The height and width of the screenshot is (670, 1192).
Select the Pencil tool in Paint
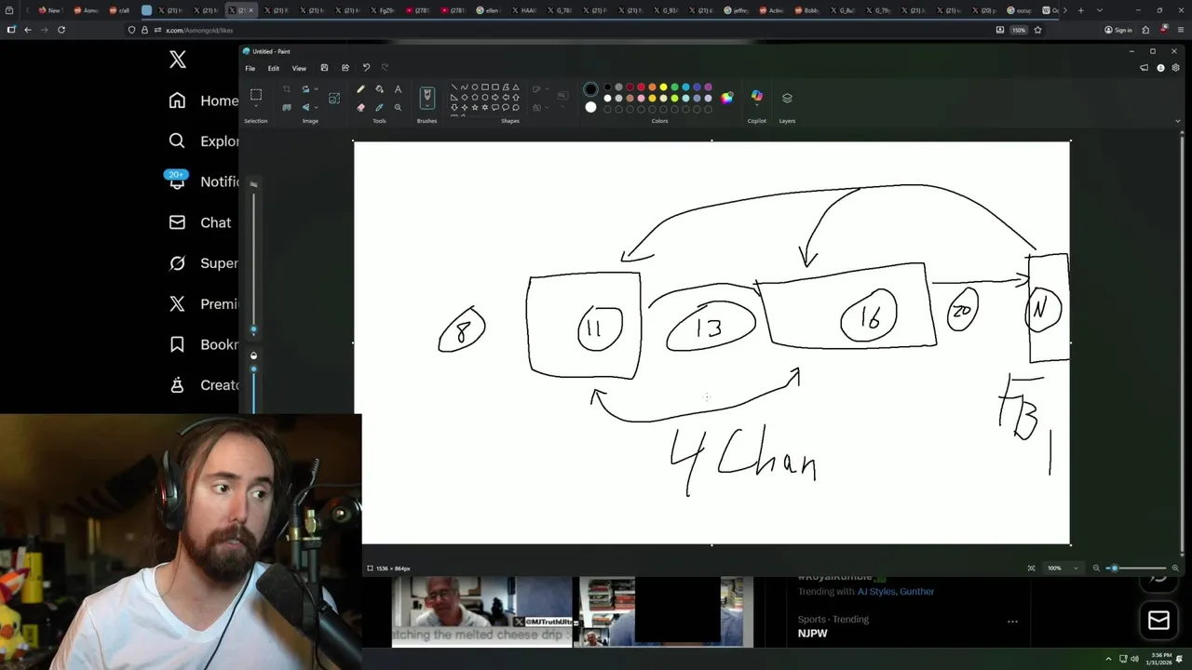coord(360,89)
